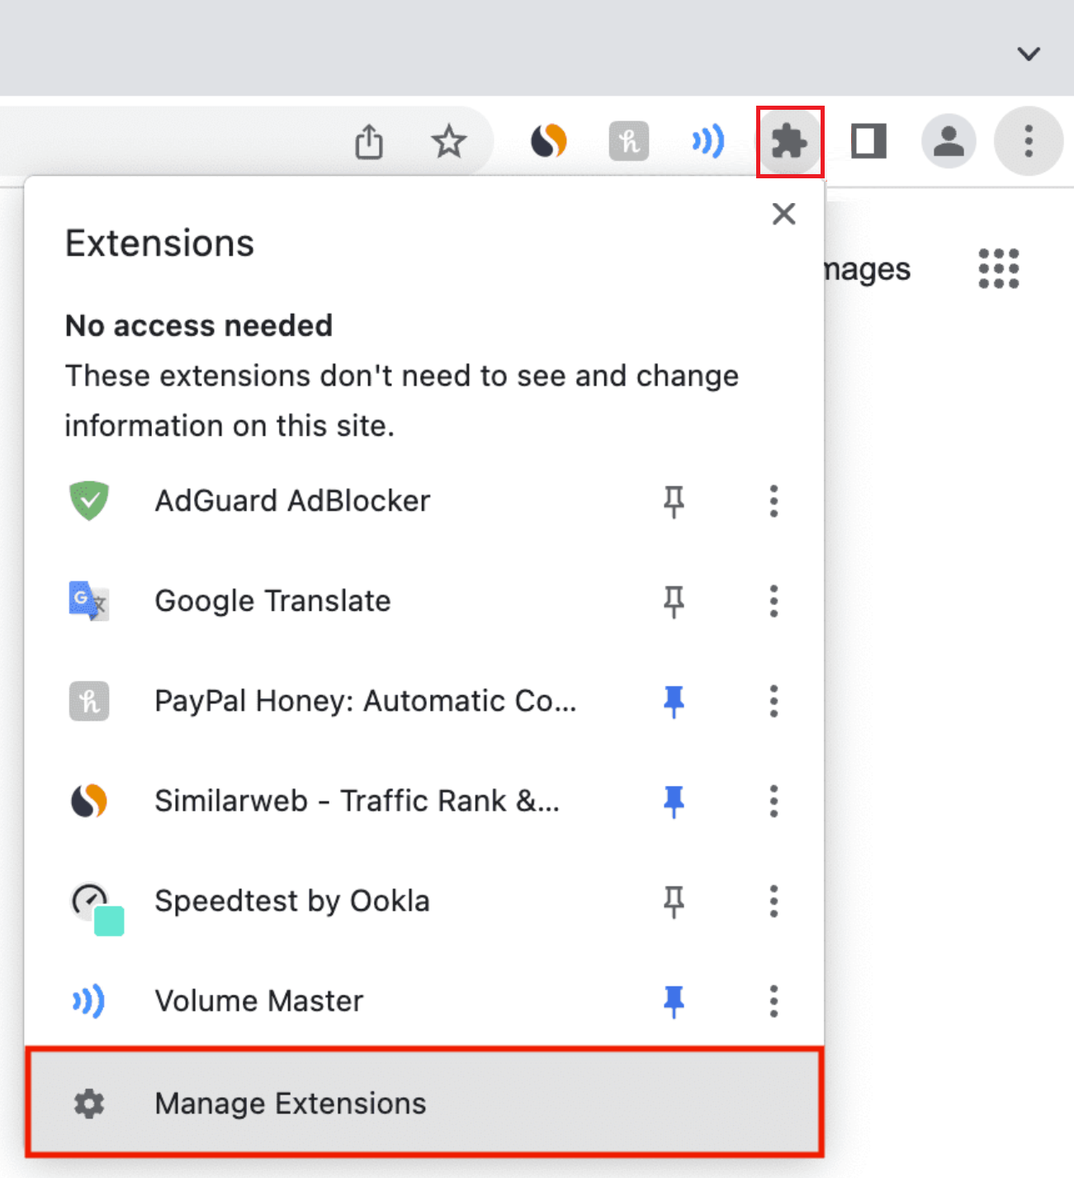Click the AdGuard AdBlocker shield icon
Viewport: 1074px width, 1178px height.
coord(89,501)
